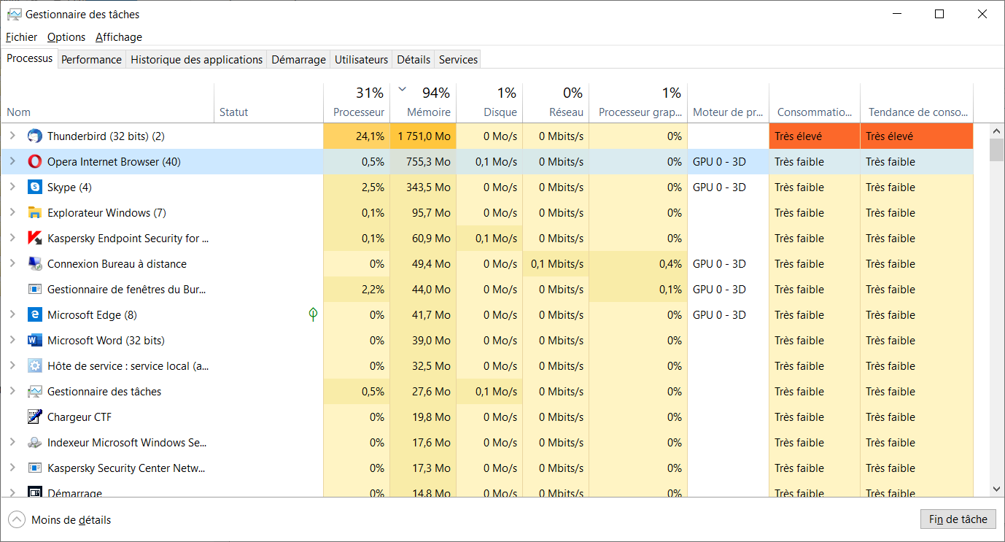Expand the Skype process group
This screenshot has width=1005, height=542.
pyautogui.click(x=12, y=187)
